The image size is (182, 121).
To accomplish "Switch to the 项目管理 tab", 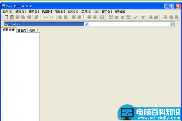I will 9,30.
